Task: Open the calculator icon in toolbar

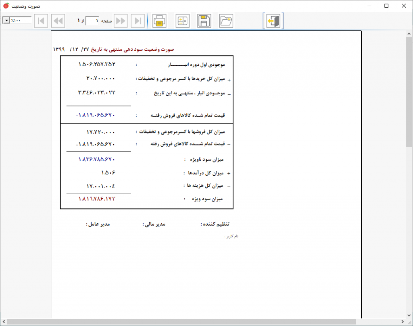Action: tap(182, 21)
